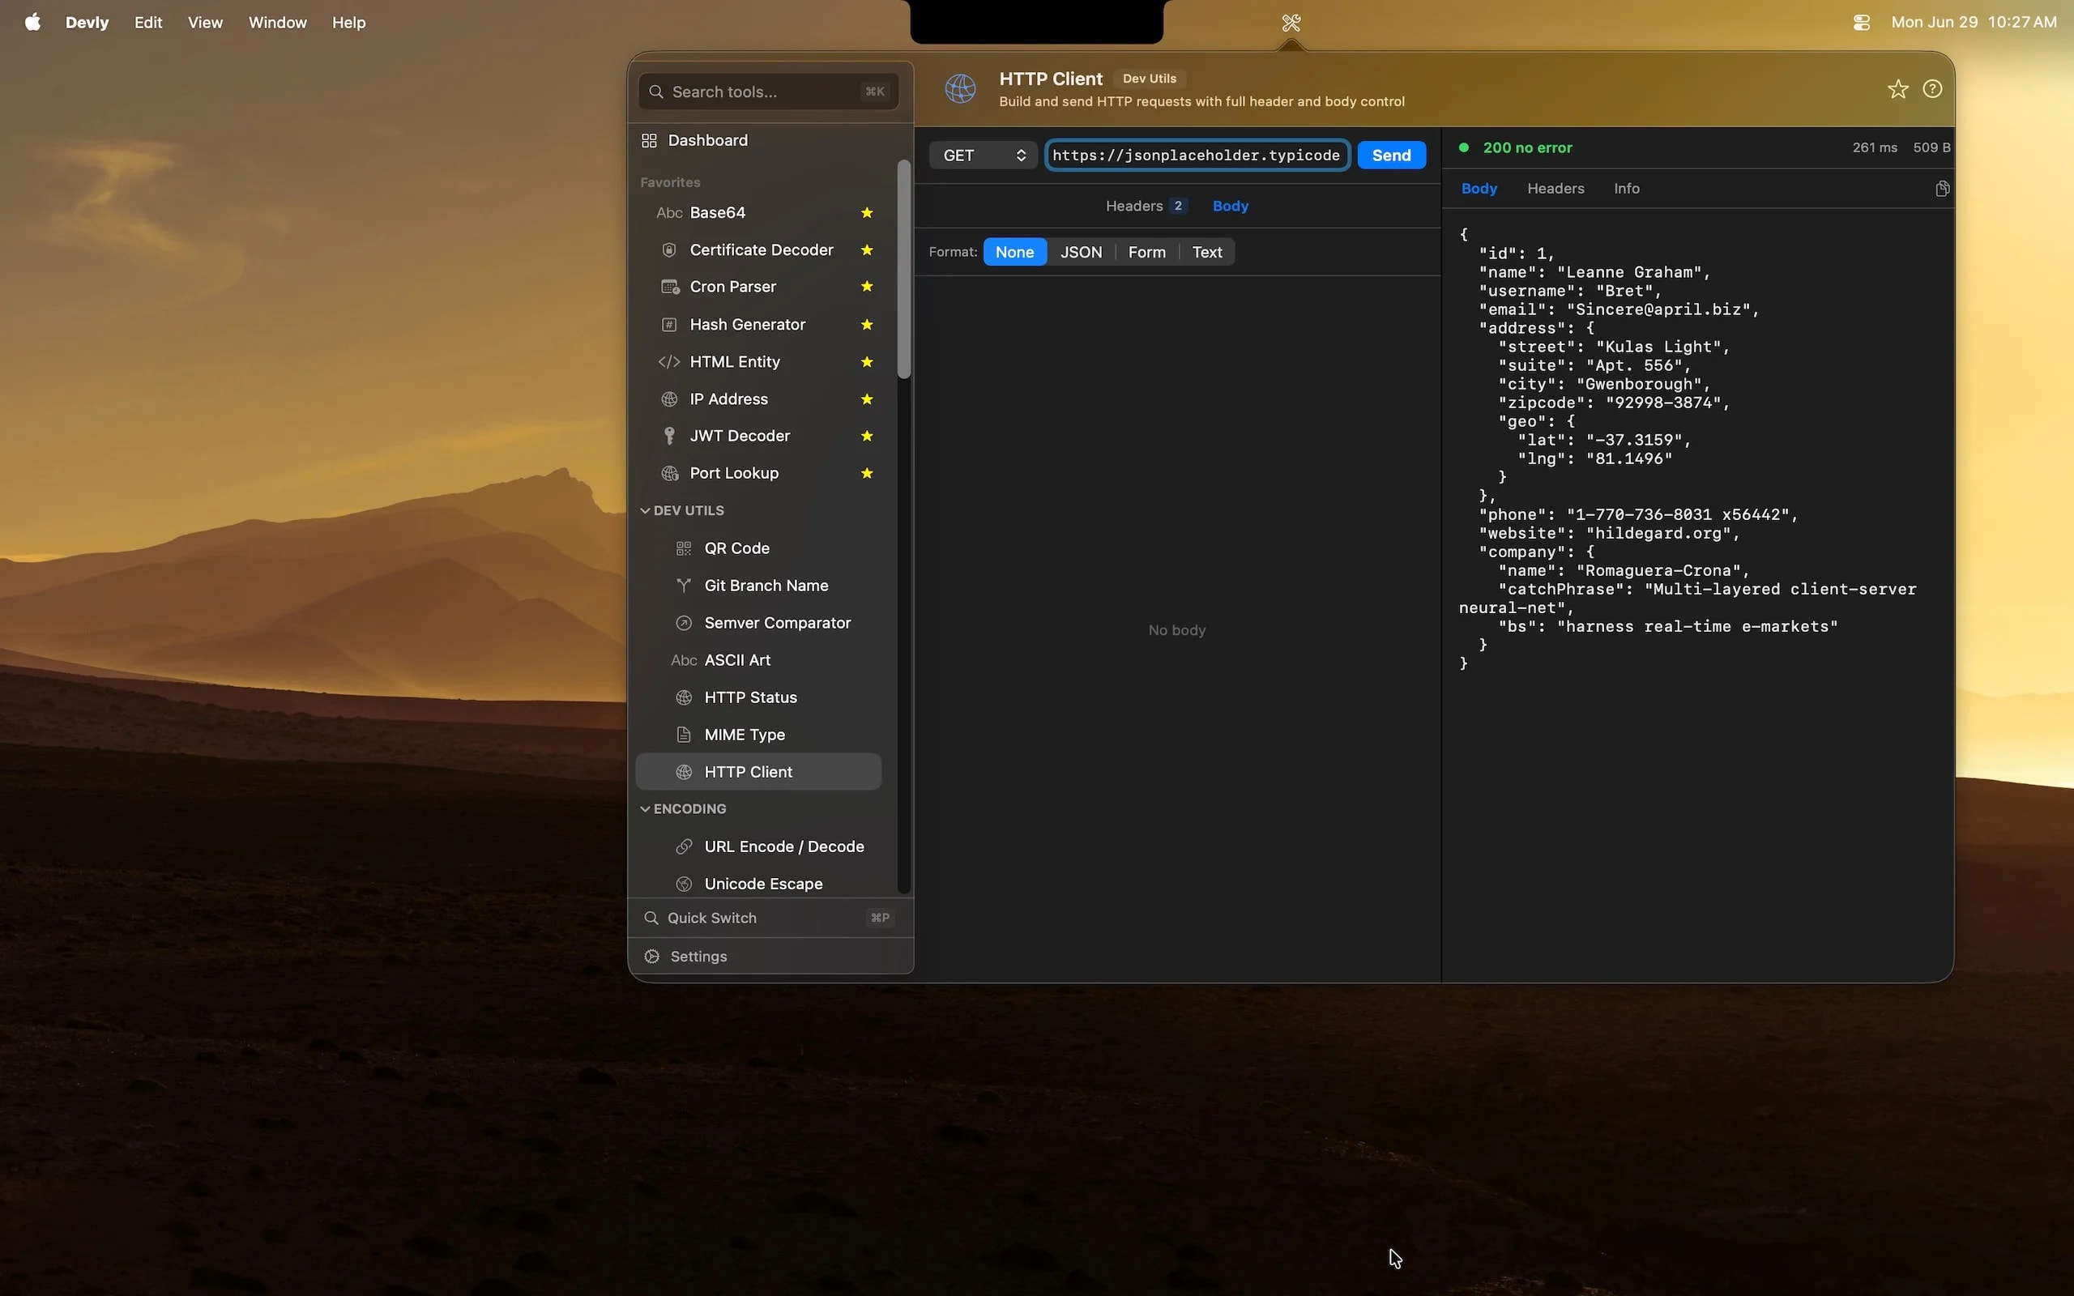Click the sidebar scrollbar

pos(903,269)
